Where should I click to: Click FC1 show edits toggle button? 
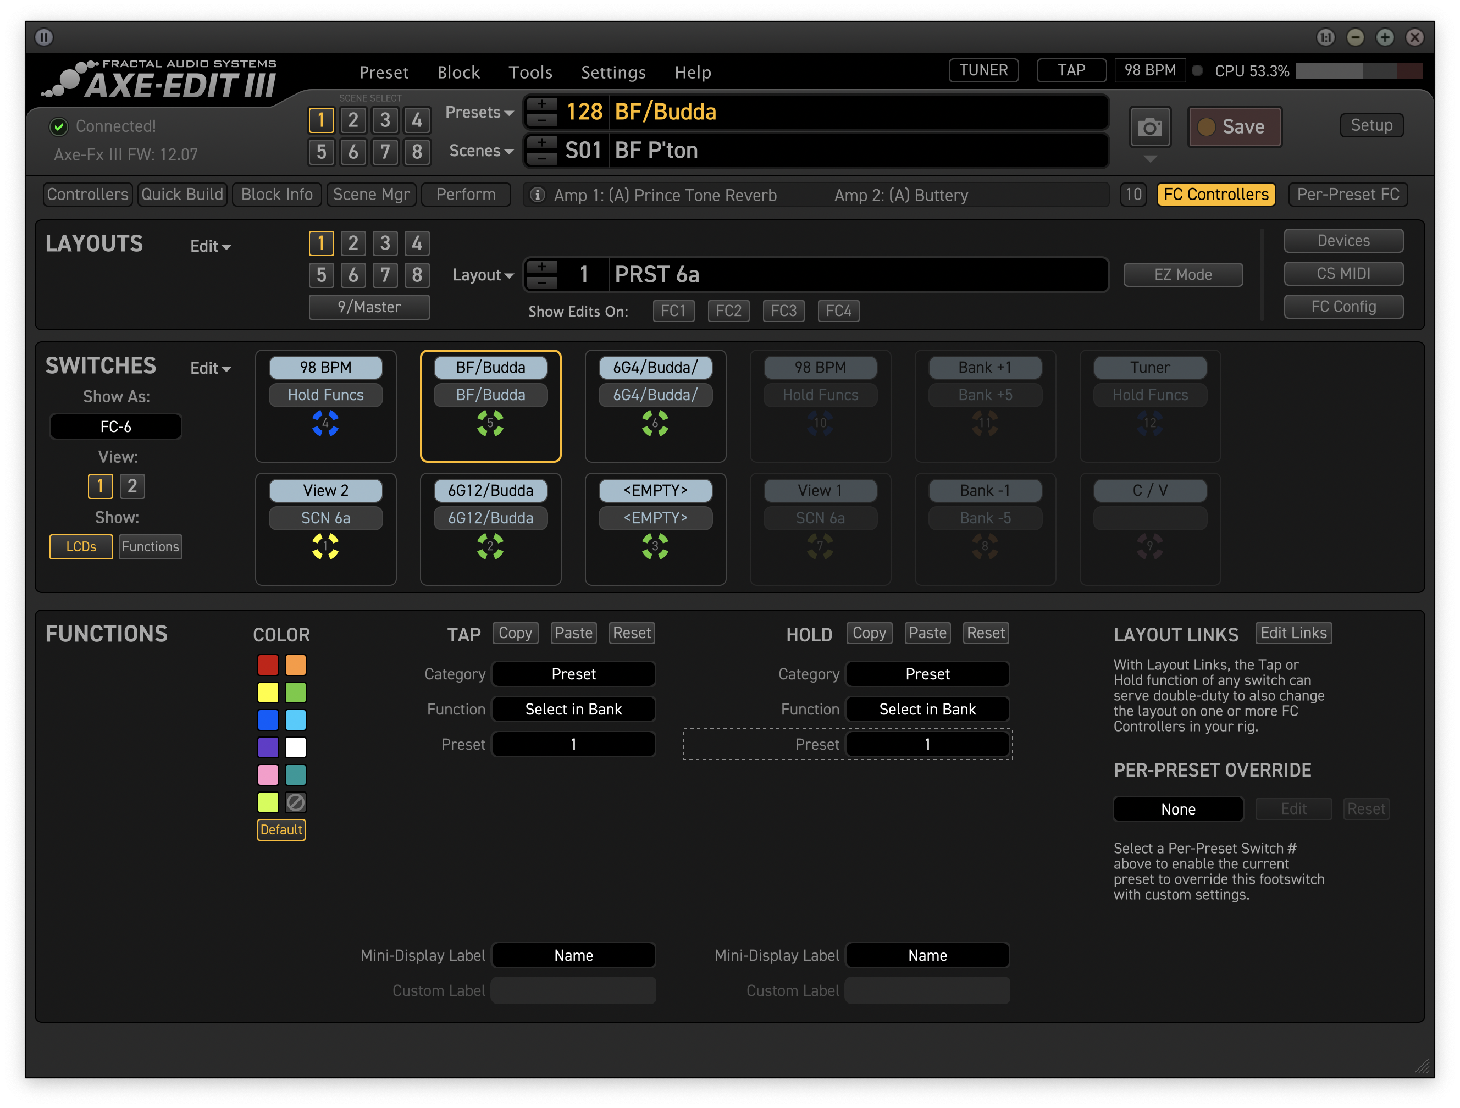click(674, 311)
